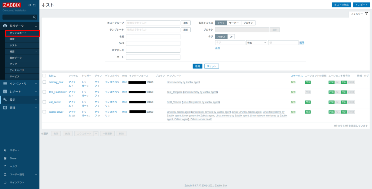Click the ZBX badge for Zabbix server
This screenshot has height=189, width=372.
point(308,112)
